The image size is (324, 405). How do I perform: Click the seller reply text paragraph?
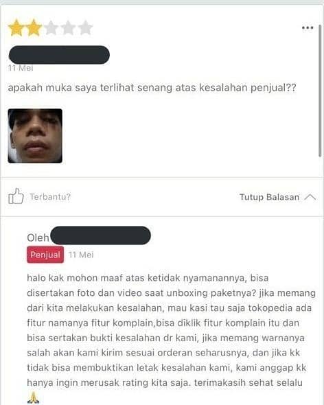pos(171,330)
